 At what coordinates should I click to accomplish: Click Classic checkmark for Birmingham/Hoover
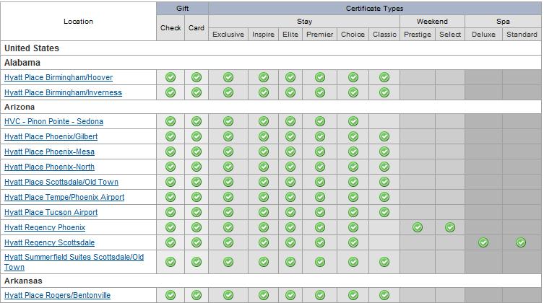[x=384, y=77]
